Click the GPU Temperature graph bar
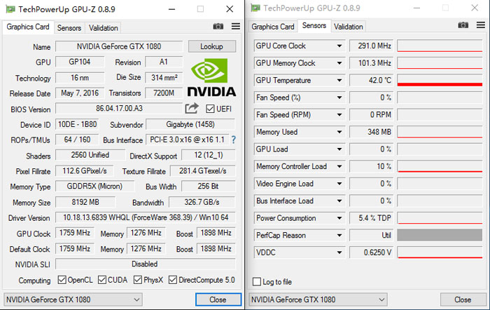This screenshot has width=490, height=310. (440, 80)
